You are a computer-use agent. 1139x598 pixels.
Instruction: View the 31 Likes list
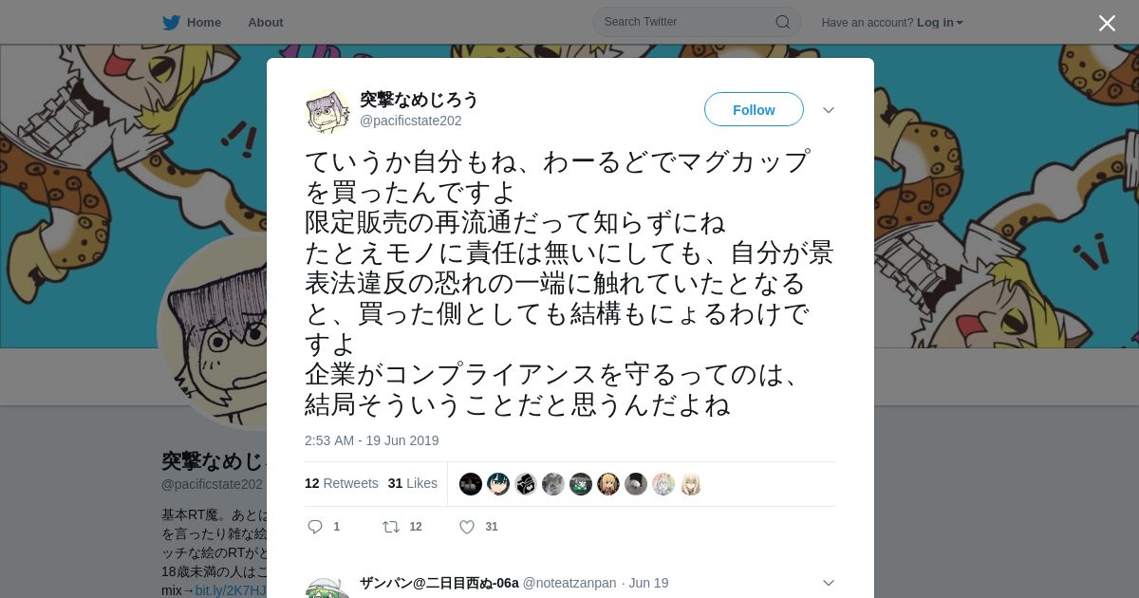(x=413, y=483)
